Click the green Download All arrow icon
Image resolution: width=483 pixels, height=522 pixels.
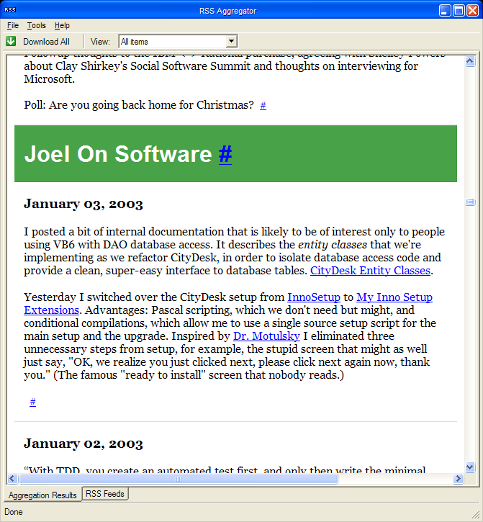(11, 42)
